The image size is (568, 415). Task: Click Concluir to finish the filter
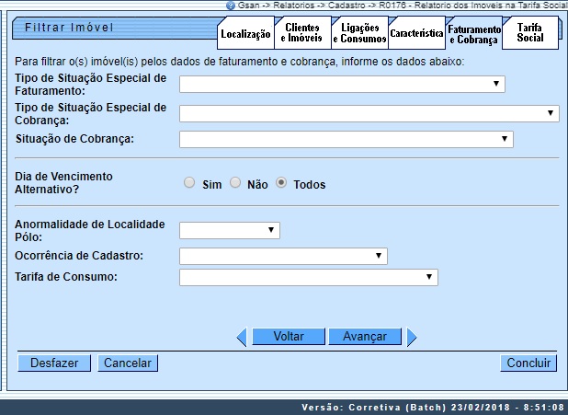click(x=529, y=363)
